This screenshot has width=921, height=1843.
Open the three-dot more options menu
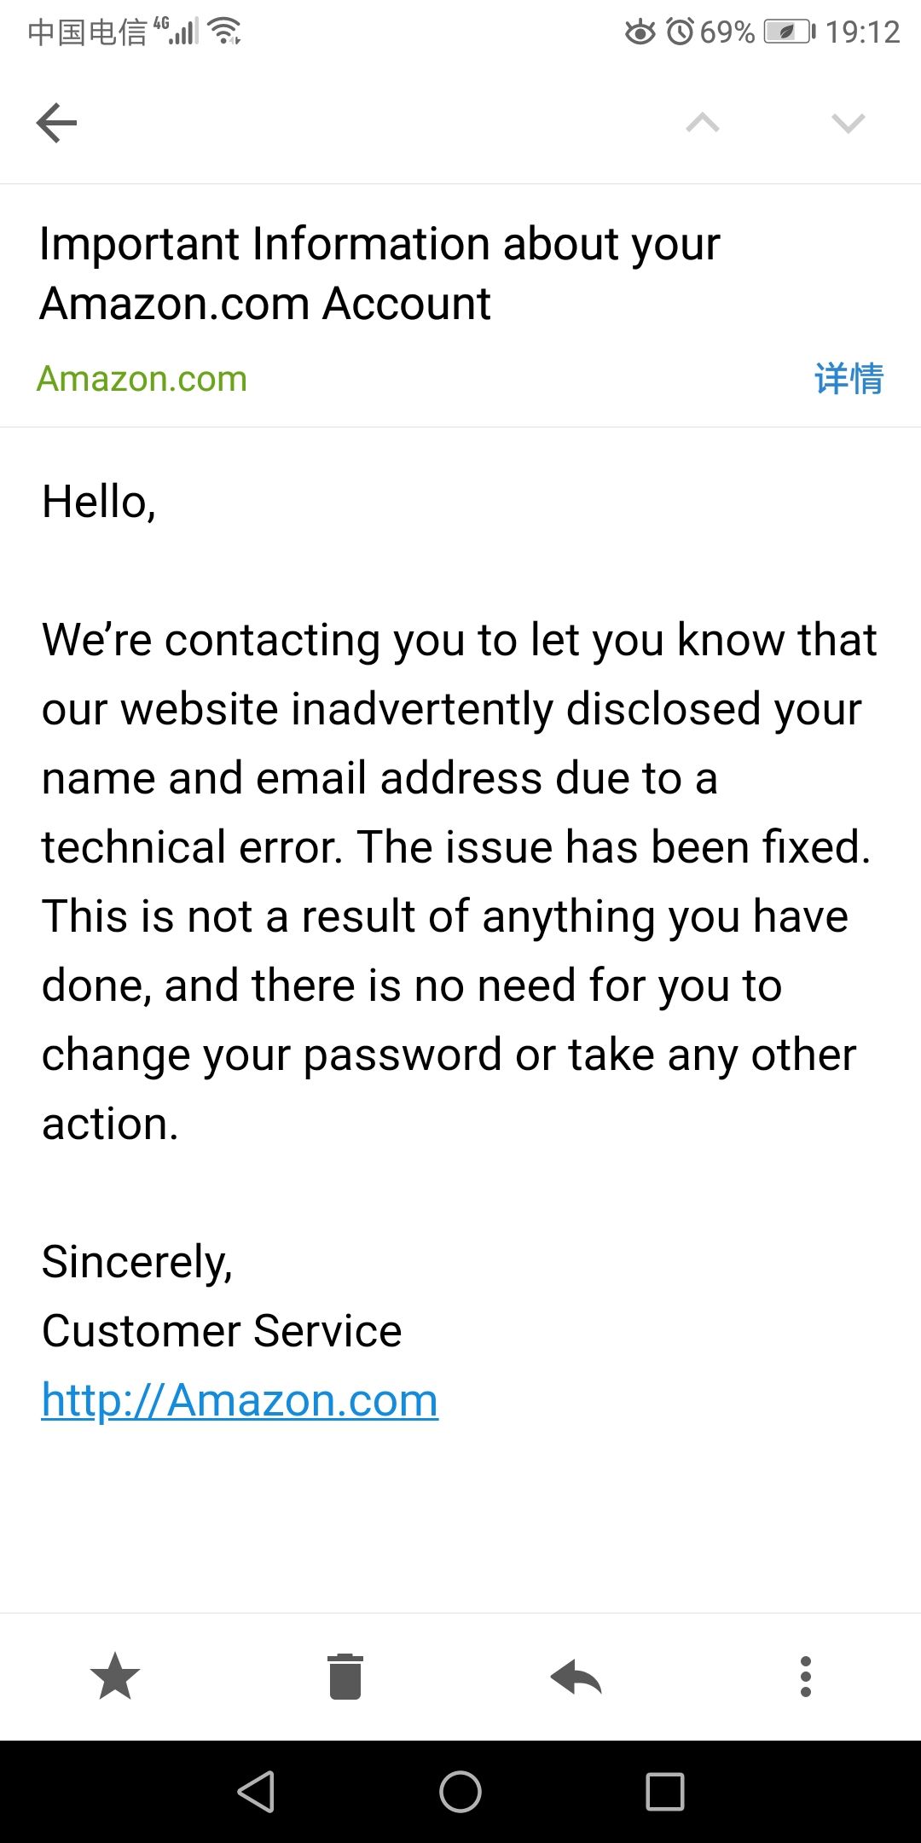806,1677
